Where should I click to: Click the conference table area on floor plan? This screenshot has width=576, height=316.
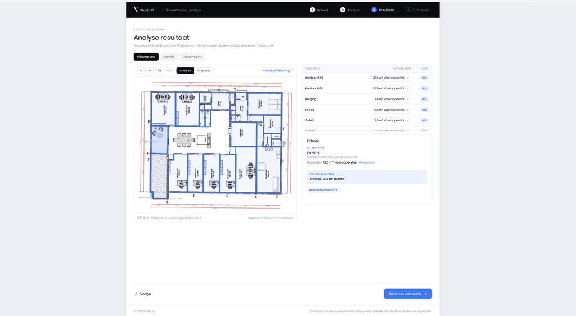184,139
